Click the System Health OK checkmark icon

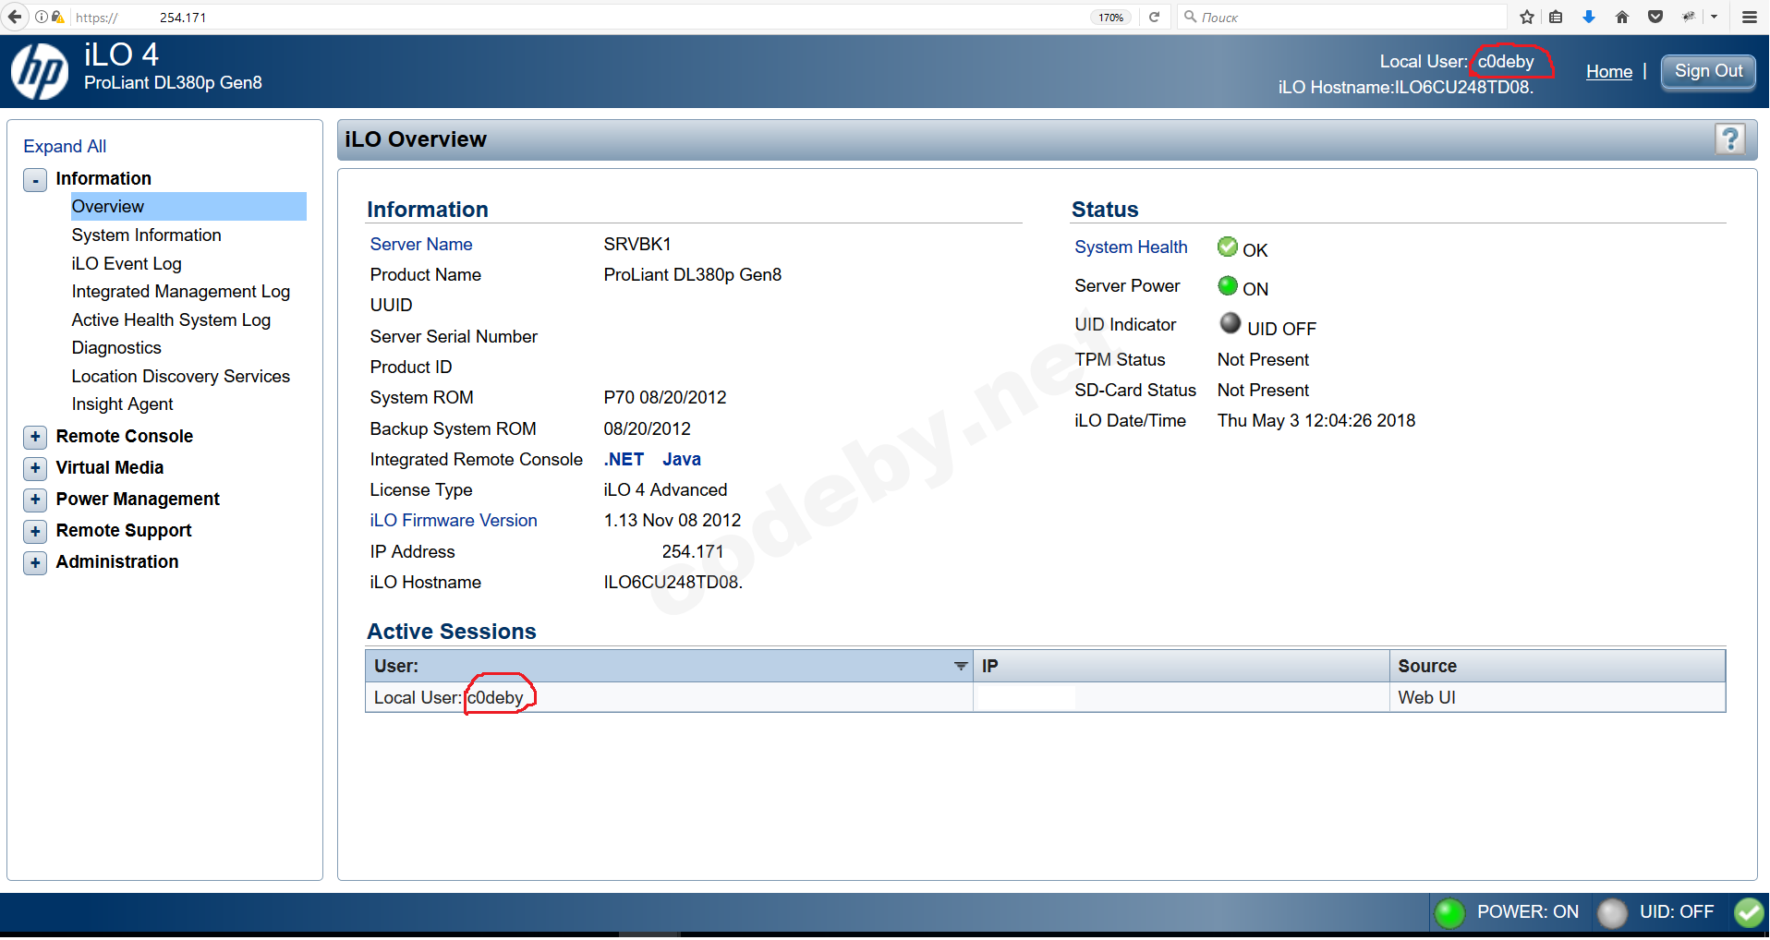pyautogui.click(x=1228, y=247)
